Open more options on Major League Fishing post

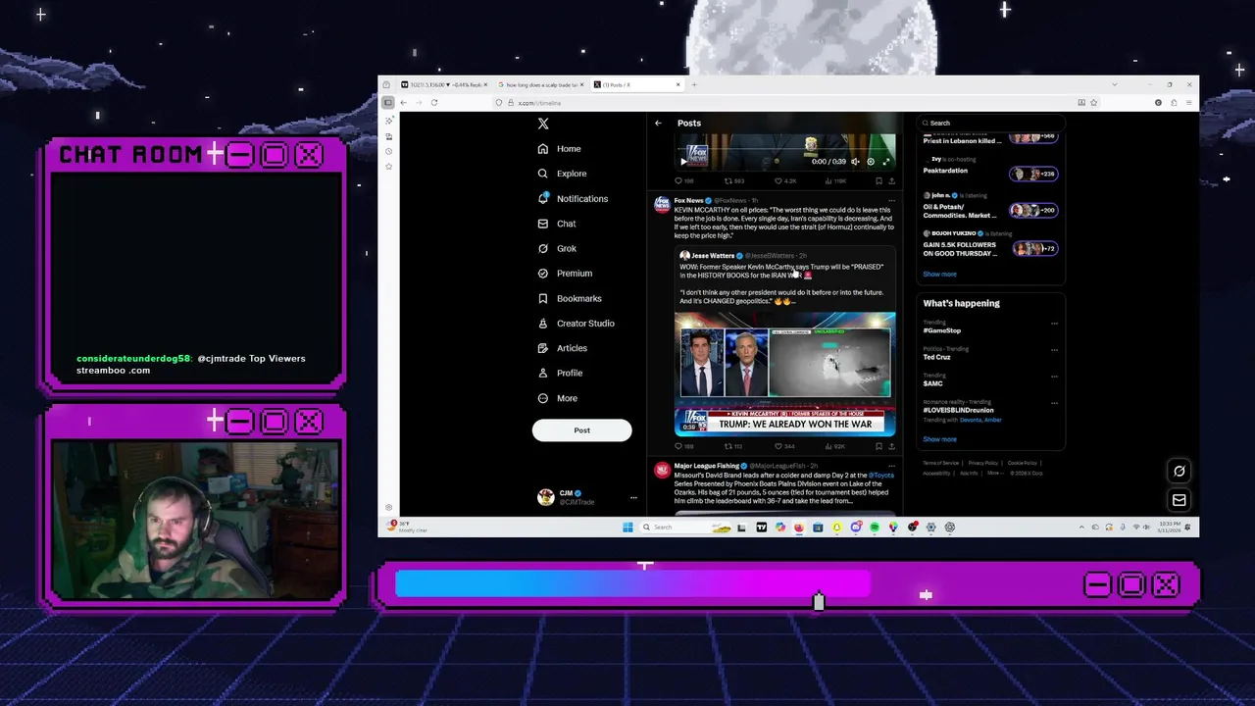891,466
